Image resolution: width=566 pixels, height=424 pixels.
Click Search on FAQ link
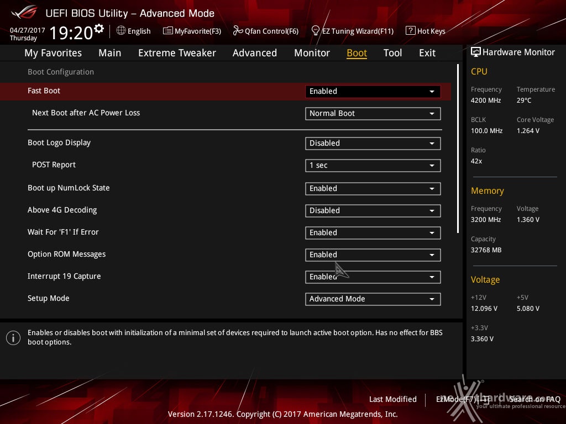(535, 399)
